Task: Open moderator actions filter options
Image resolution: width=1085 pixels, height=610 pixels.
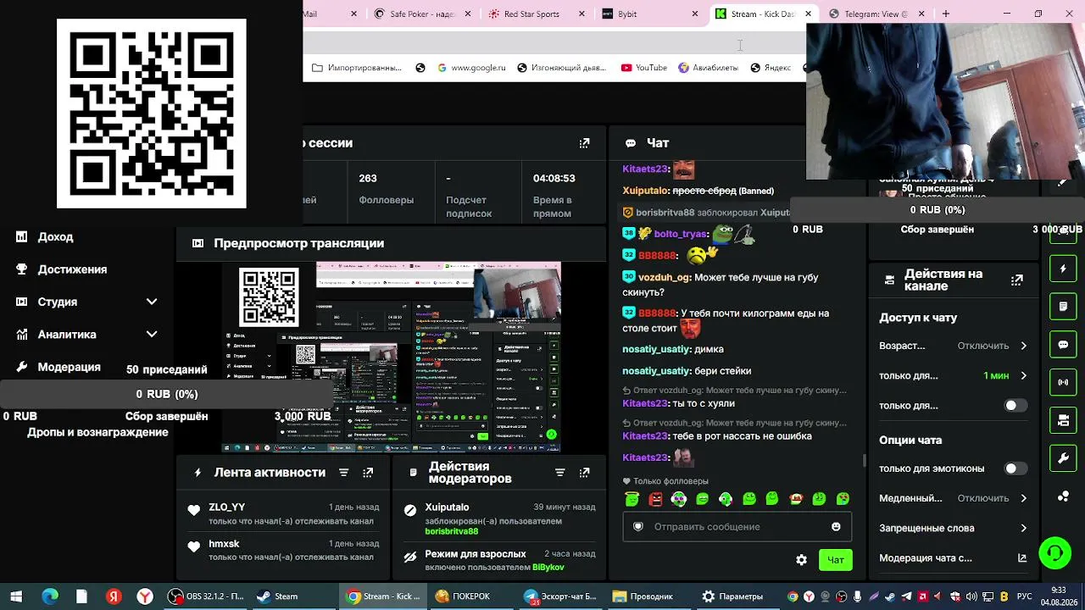Action: [559, 473]
